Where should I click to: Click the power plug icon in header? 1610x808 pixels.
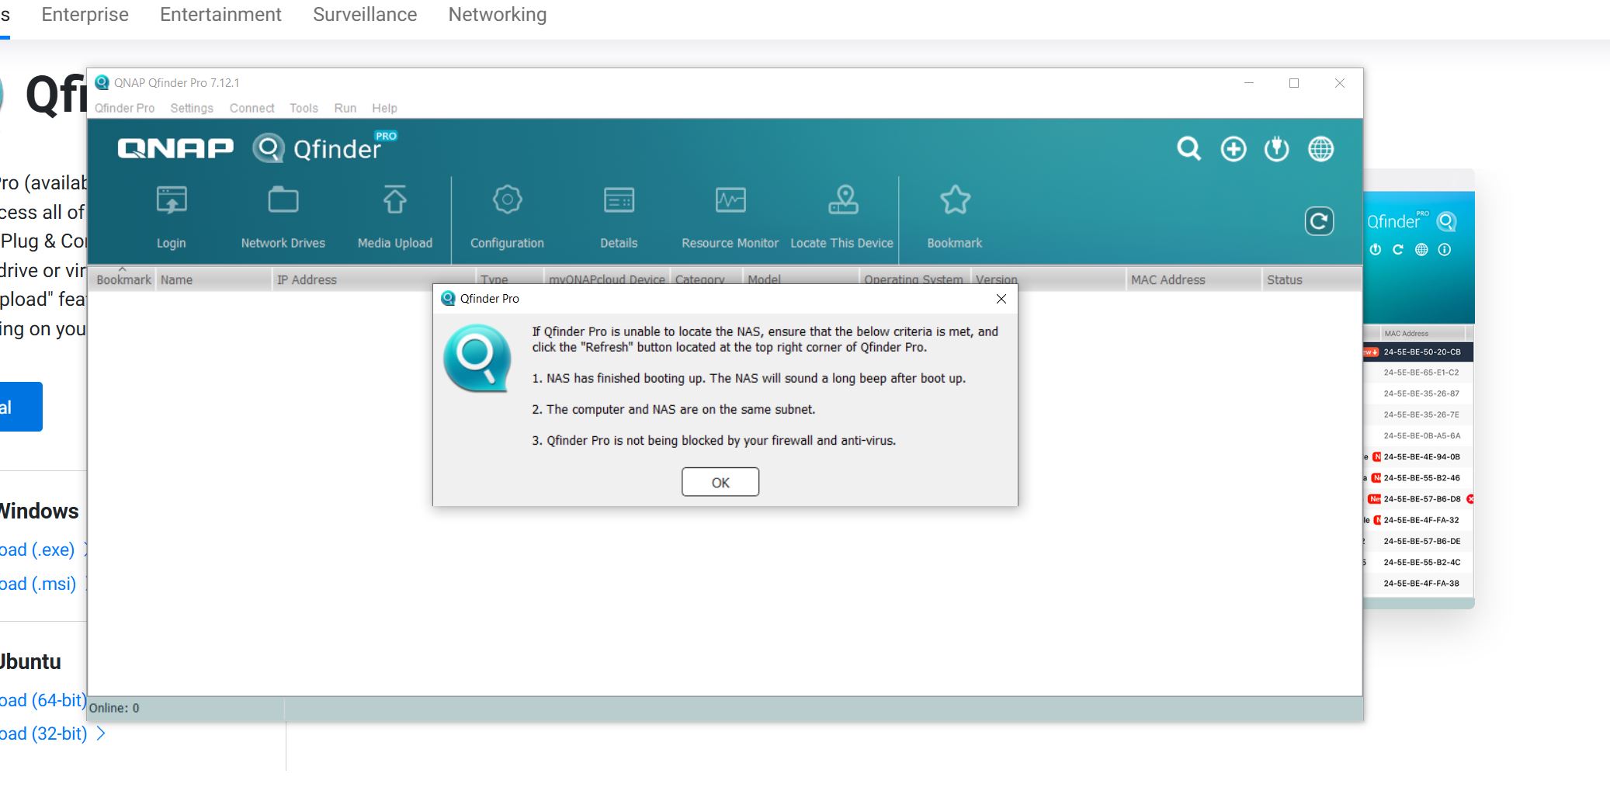1276,148
